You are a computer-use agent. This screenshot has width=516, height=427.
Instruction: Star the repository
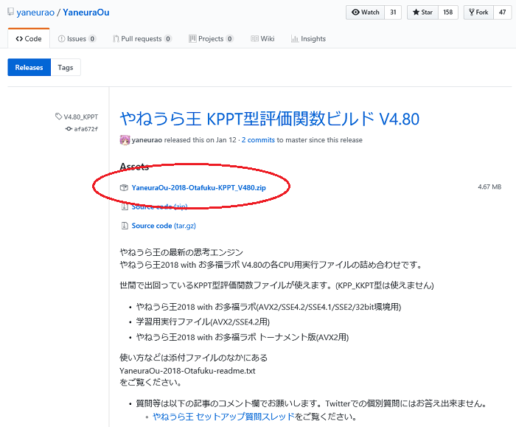[x=422, y=13]
